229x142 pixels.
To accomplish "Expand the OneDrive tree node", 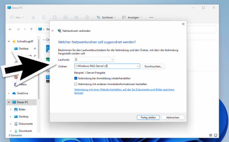I will 9,93.
